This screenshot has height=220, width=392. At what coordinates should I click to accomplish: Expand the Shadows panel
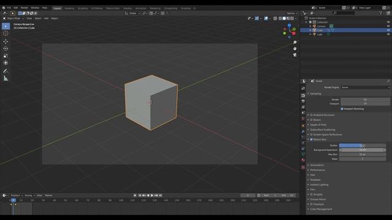[x=315, y=180]
